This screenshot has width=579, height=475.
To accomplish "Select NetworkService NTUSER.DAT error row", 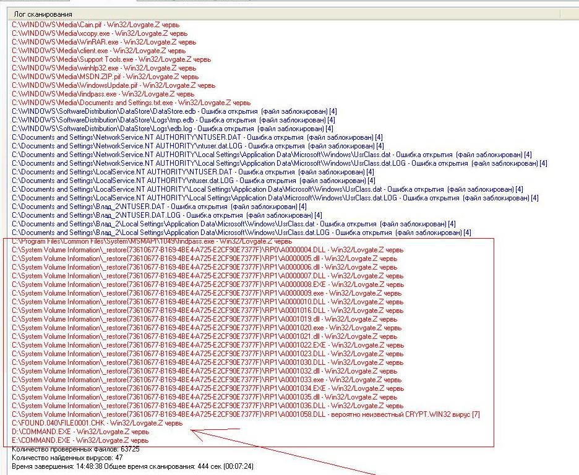I will pos(197,138).
